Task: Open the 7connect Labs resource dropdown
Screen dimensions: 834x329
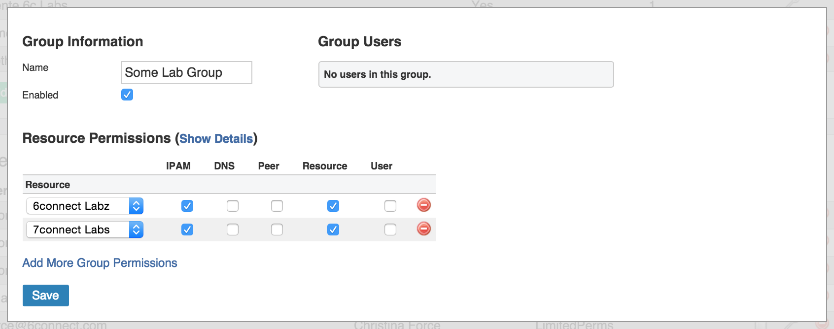Action: [x=85, y=230]
